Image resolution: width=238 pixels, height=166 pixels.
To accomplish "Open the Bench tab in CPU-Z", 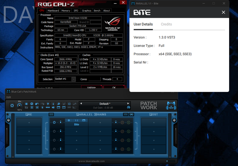I will [x=97, y=11].
